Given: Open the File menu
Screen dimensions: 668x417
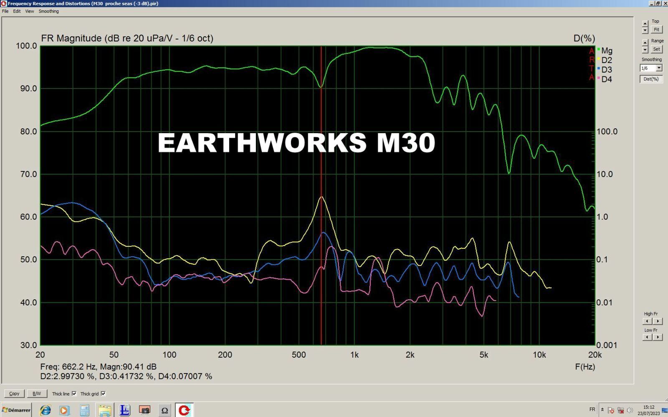Looking at the screenshot, I should click(x=5, y=11).
